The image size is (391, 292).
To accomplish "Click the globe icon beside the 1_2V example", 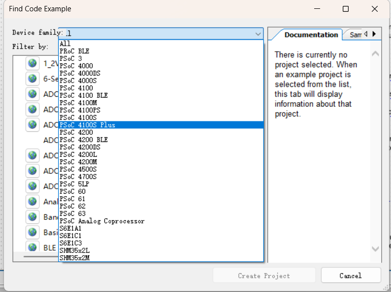I will coord(33,63).
